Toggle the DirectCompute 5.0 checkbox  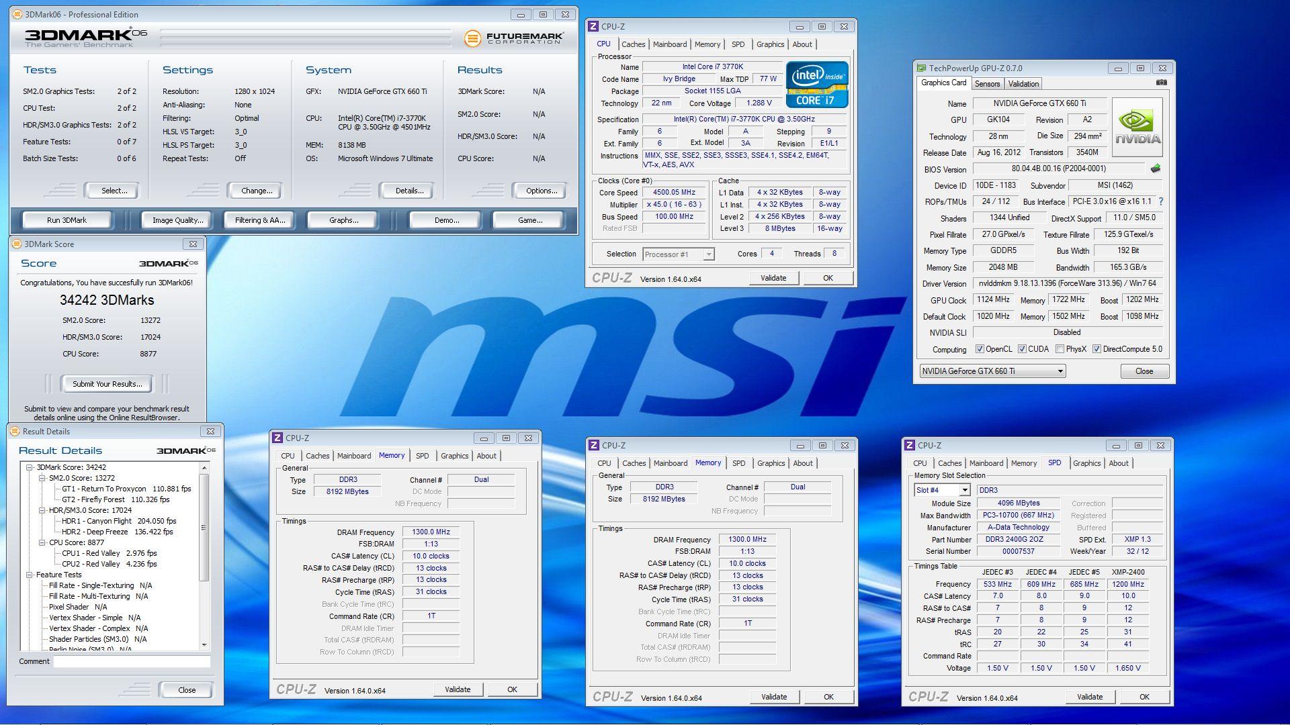click(1096, 349)
